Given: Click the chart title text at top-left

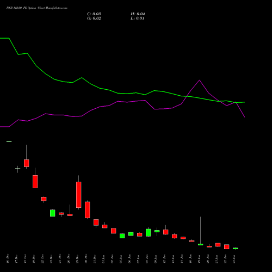Looking at the screenshot, I should [x=37, y=8].
